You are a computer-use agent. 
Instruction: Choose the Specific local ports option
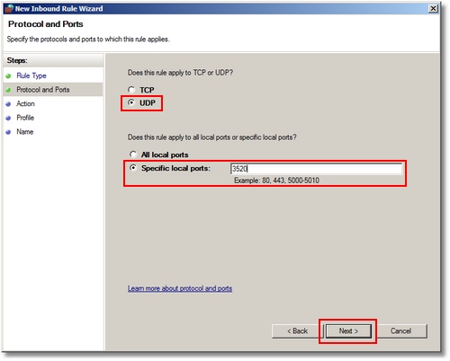coord(133,168)
